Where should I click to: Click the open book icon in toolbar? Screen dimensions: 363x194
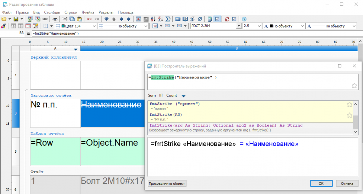click(185, 19)
